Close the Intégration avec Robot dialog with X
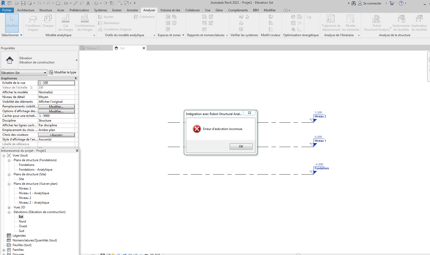Image resolution: width=430 pixels, height=255 pixels. coord(249,113)
